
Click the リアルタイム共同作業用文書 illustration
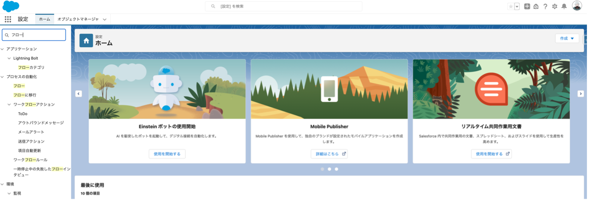[x=491, y=89]
